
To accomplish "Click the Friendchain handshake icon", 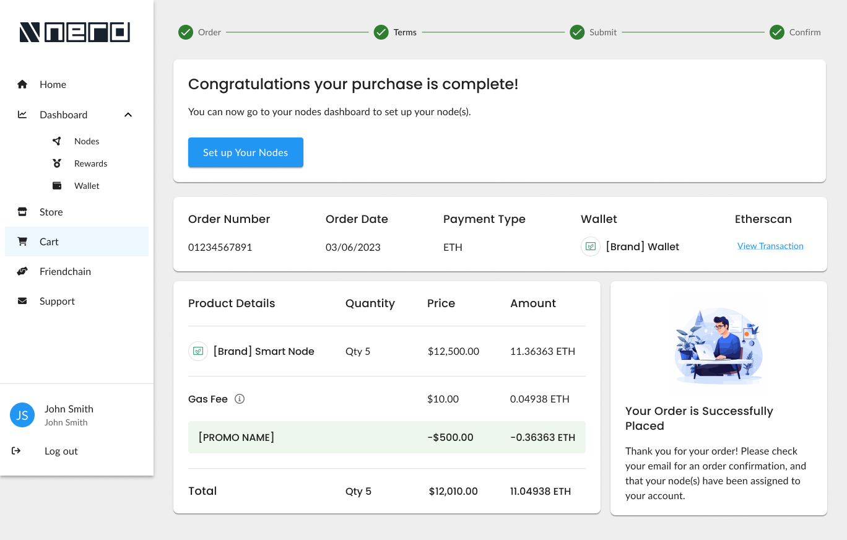I will [22, 271].
